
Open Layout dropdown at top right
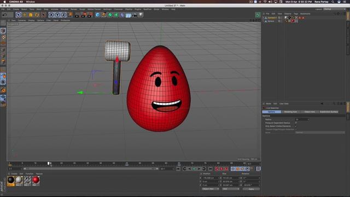(334, 9)
